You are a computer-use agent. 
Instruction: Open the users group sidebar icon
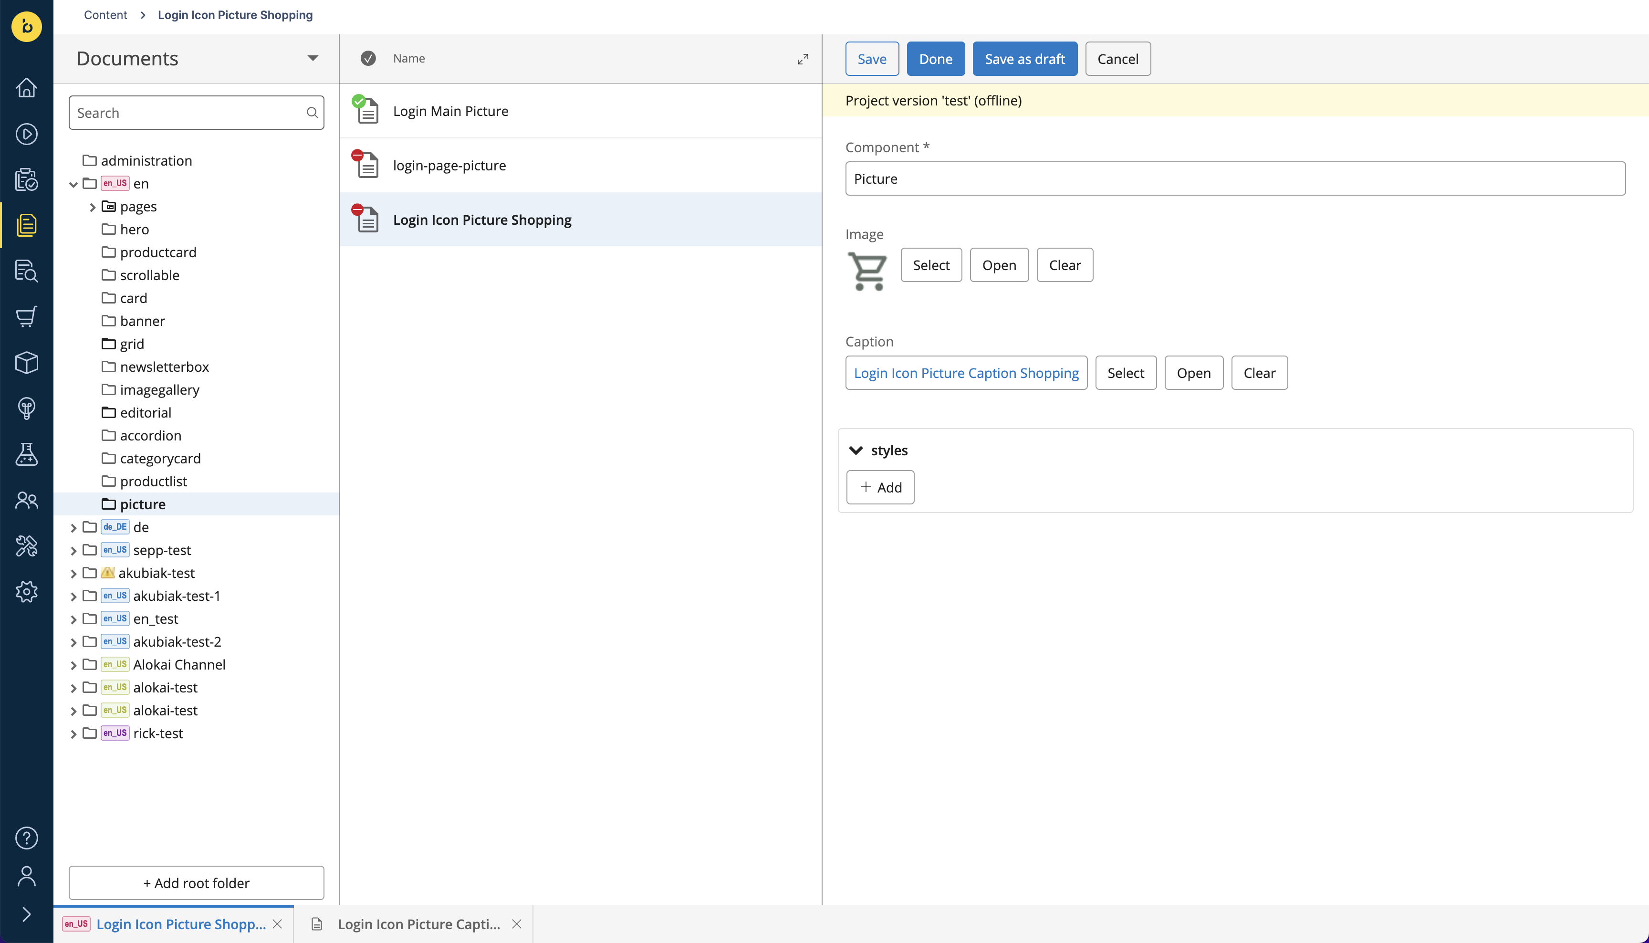click(x=27, y=500)
